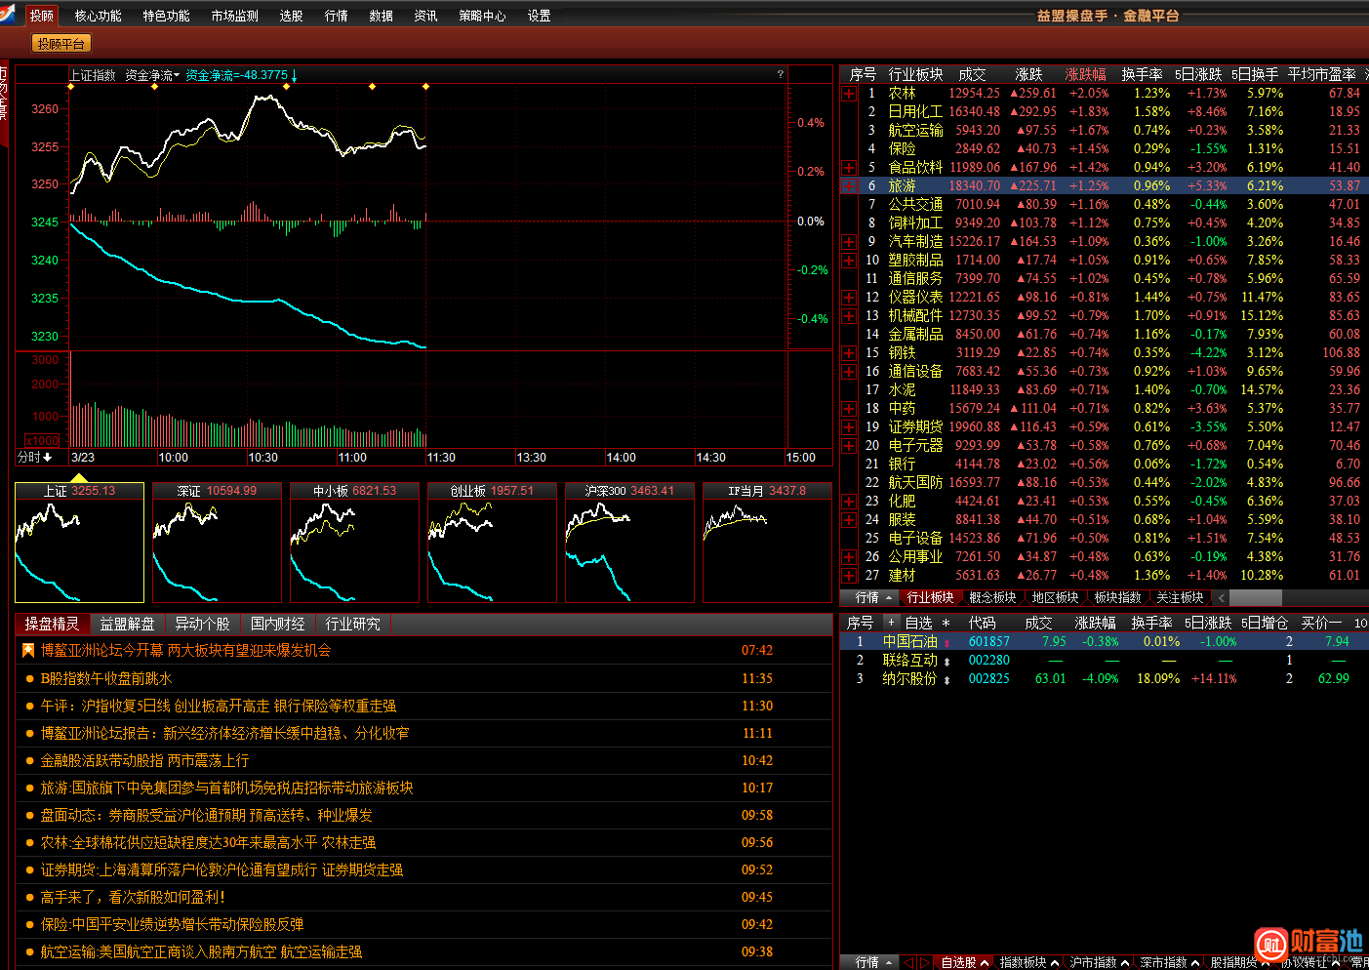The width and height of the screenshot is (1369, 970).
Task: Toggle the plus box for 农林 row
Action: pyautogui.click(x=849, y=94)
